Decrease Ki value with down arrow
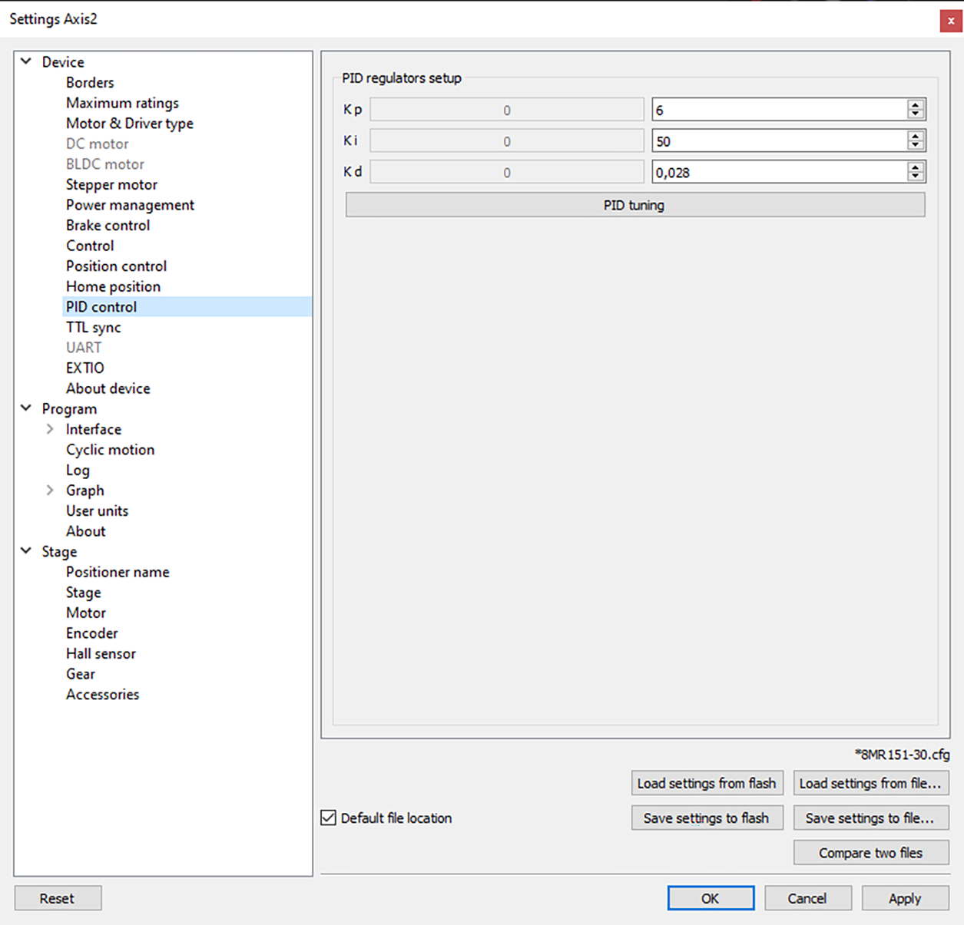 915,145
